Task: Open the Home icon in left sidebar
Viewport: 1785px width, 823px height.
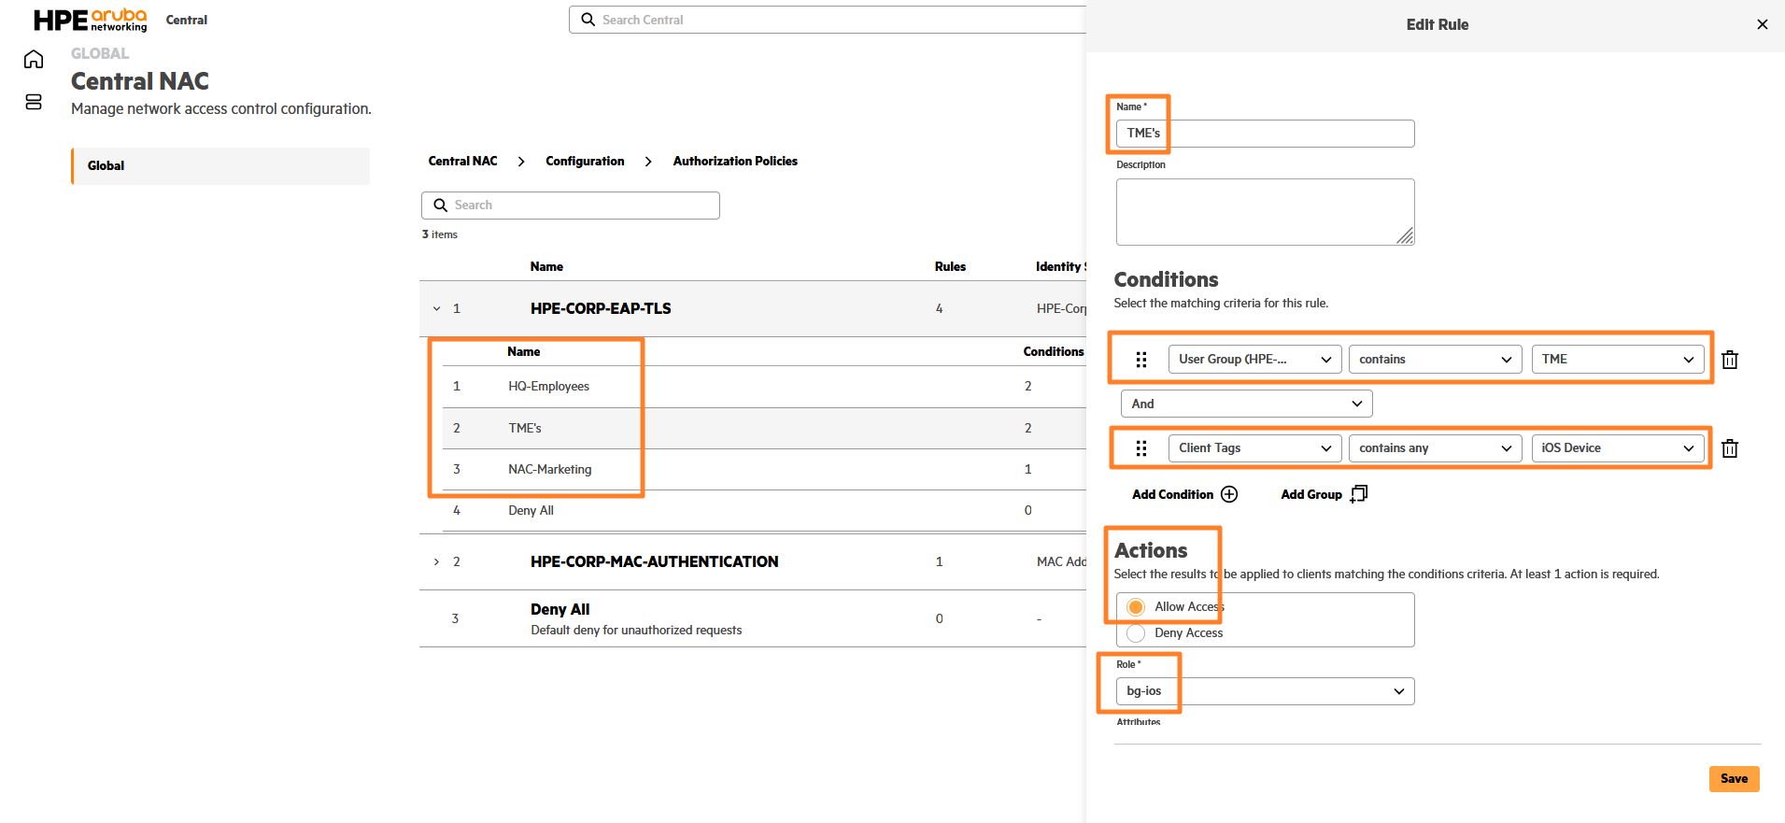Action: pos(34,60)
